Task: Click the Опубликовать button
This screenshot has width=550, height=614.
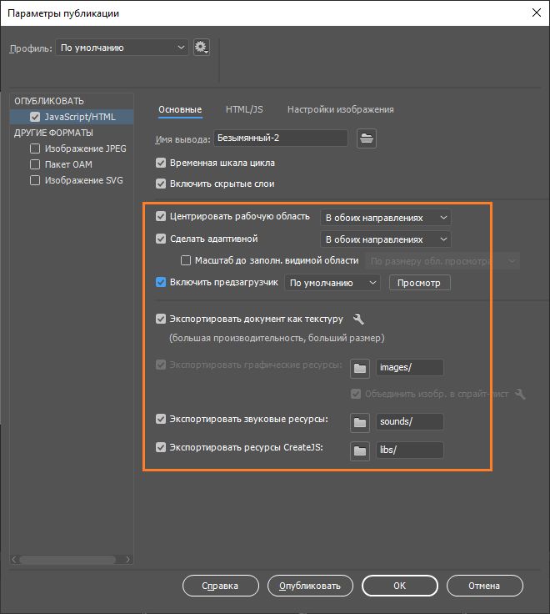Action: coord(310,586)
